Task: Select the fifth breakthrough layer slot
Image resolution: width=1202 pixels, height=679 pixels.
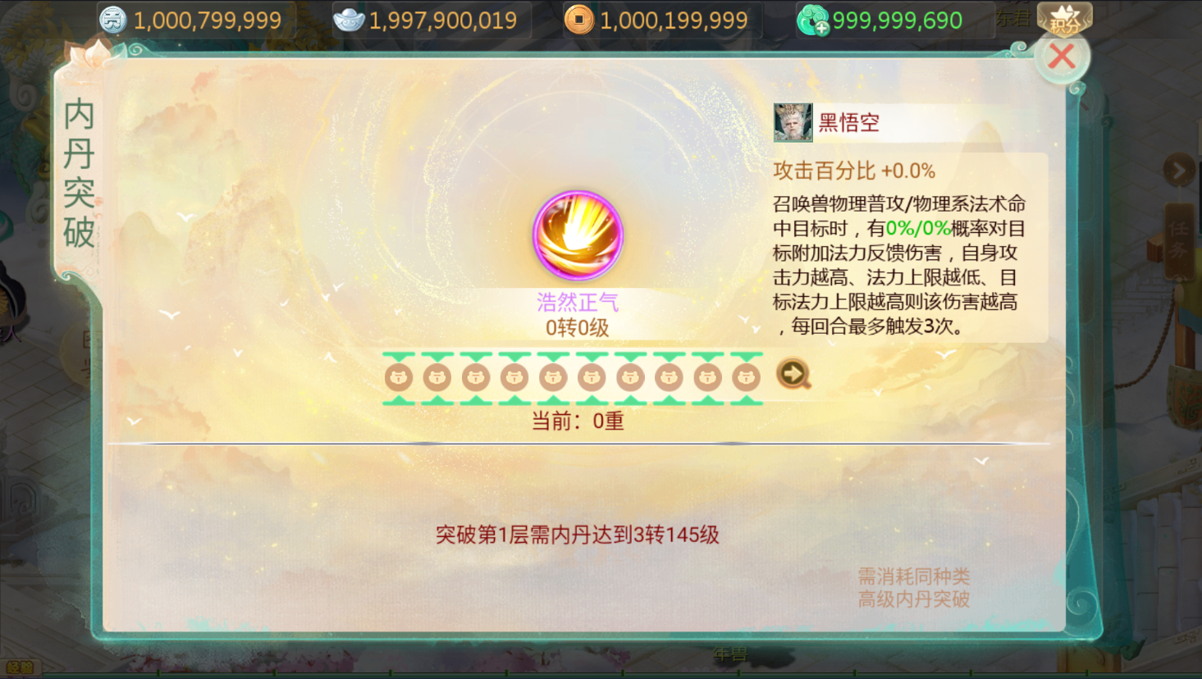Action: pyautogui.click(x=553, y=378)
